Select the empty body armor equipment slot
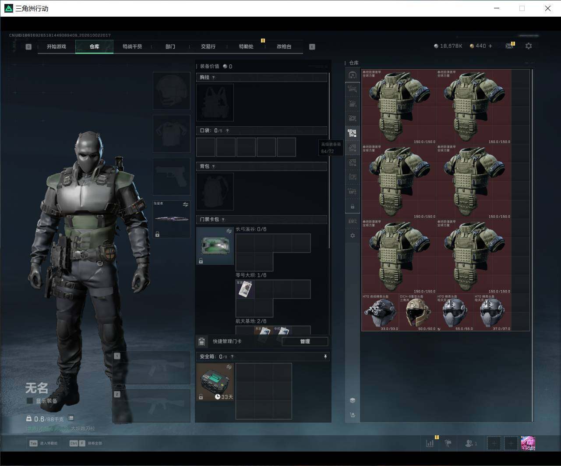Image resolution: width=561 pixels, height=466 pixels. pyautogui.click(x=172, y=134)
